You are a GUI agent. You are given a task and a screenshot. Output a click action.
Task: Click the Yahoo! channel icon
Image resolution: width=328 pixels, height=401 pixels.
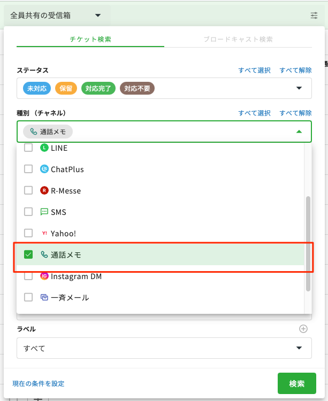pyautogui.click(x=44, y=233)
